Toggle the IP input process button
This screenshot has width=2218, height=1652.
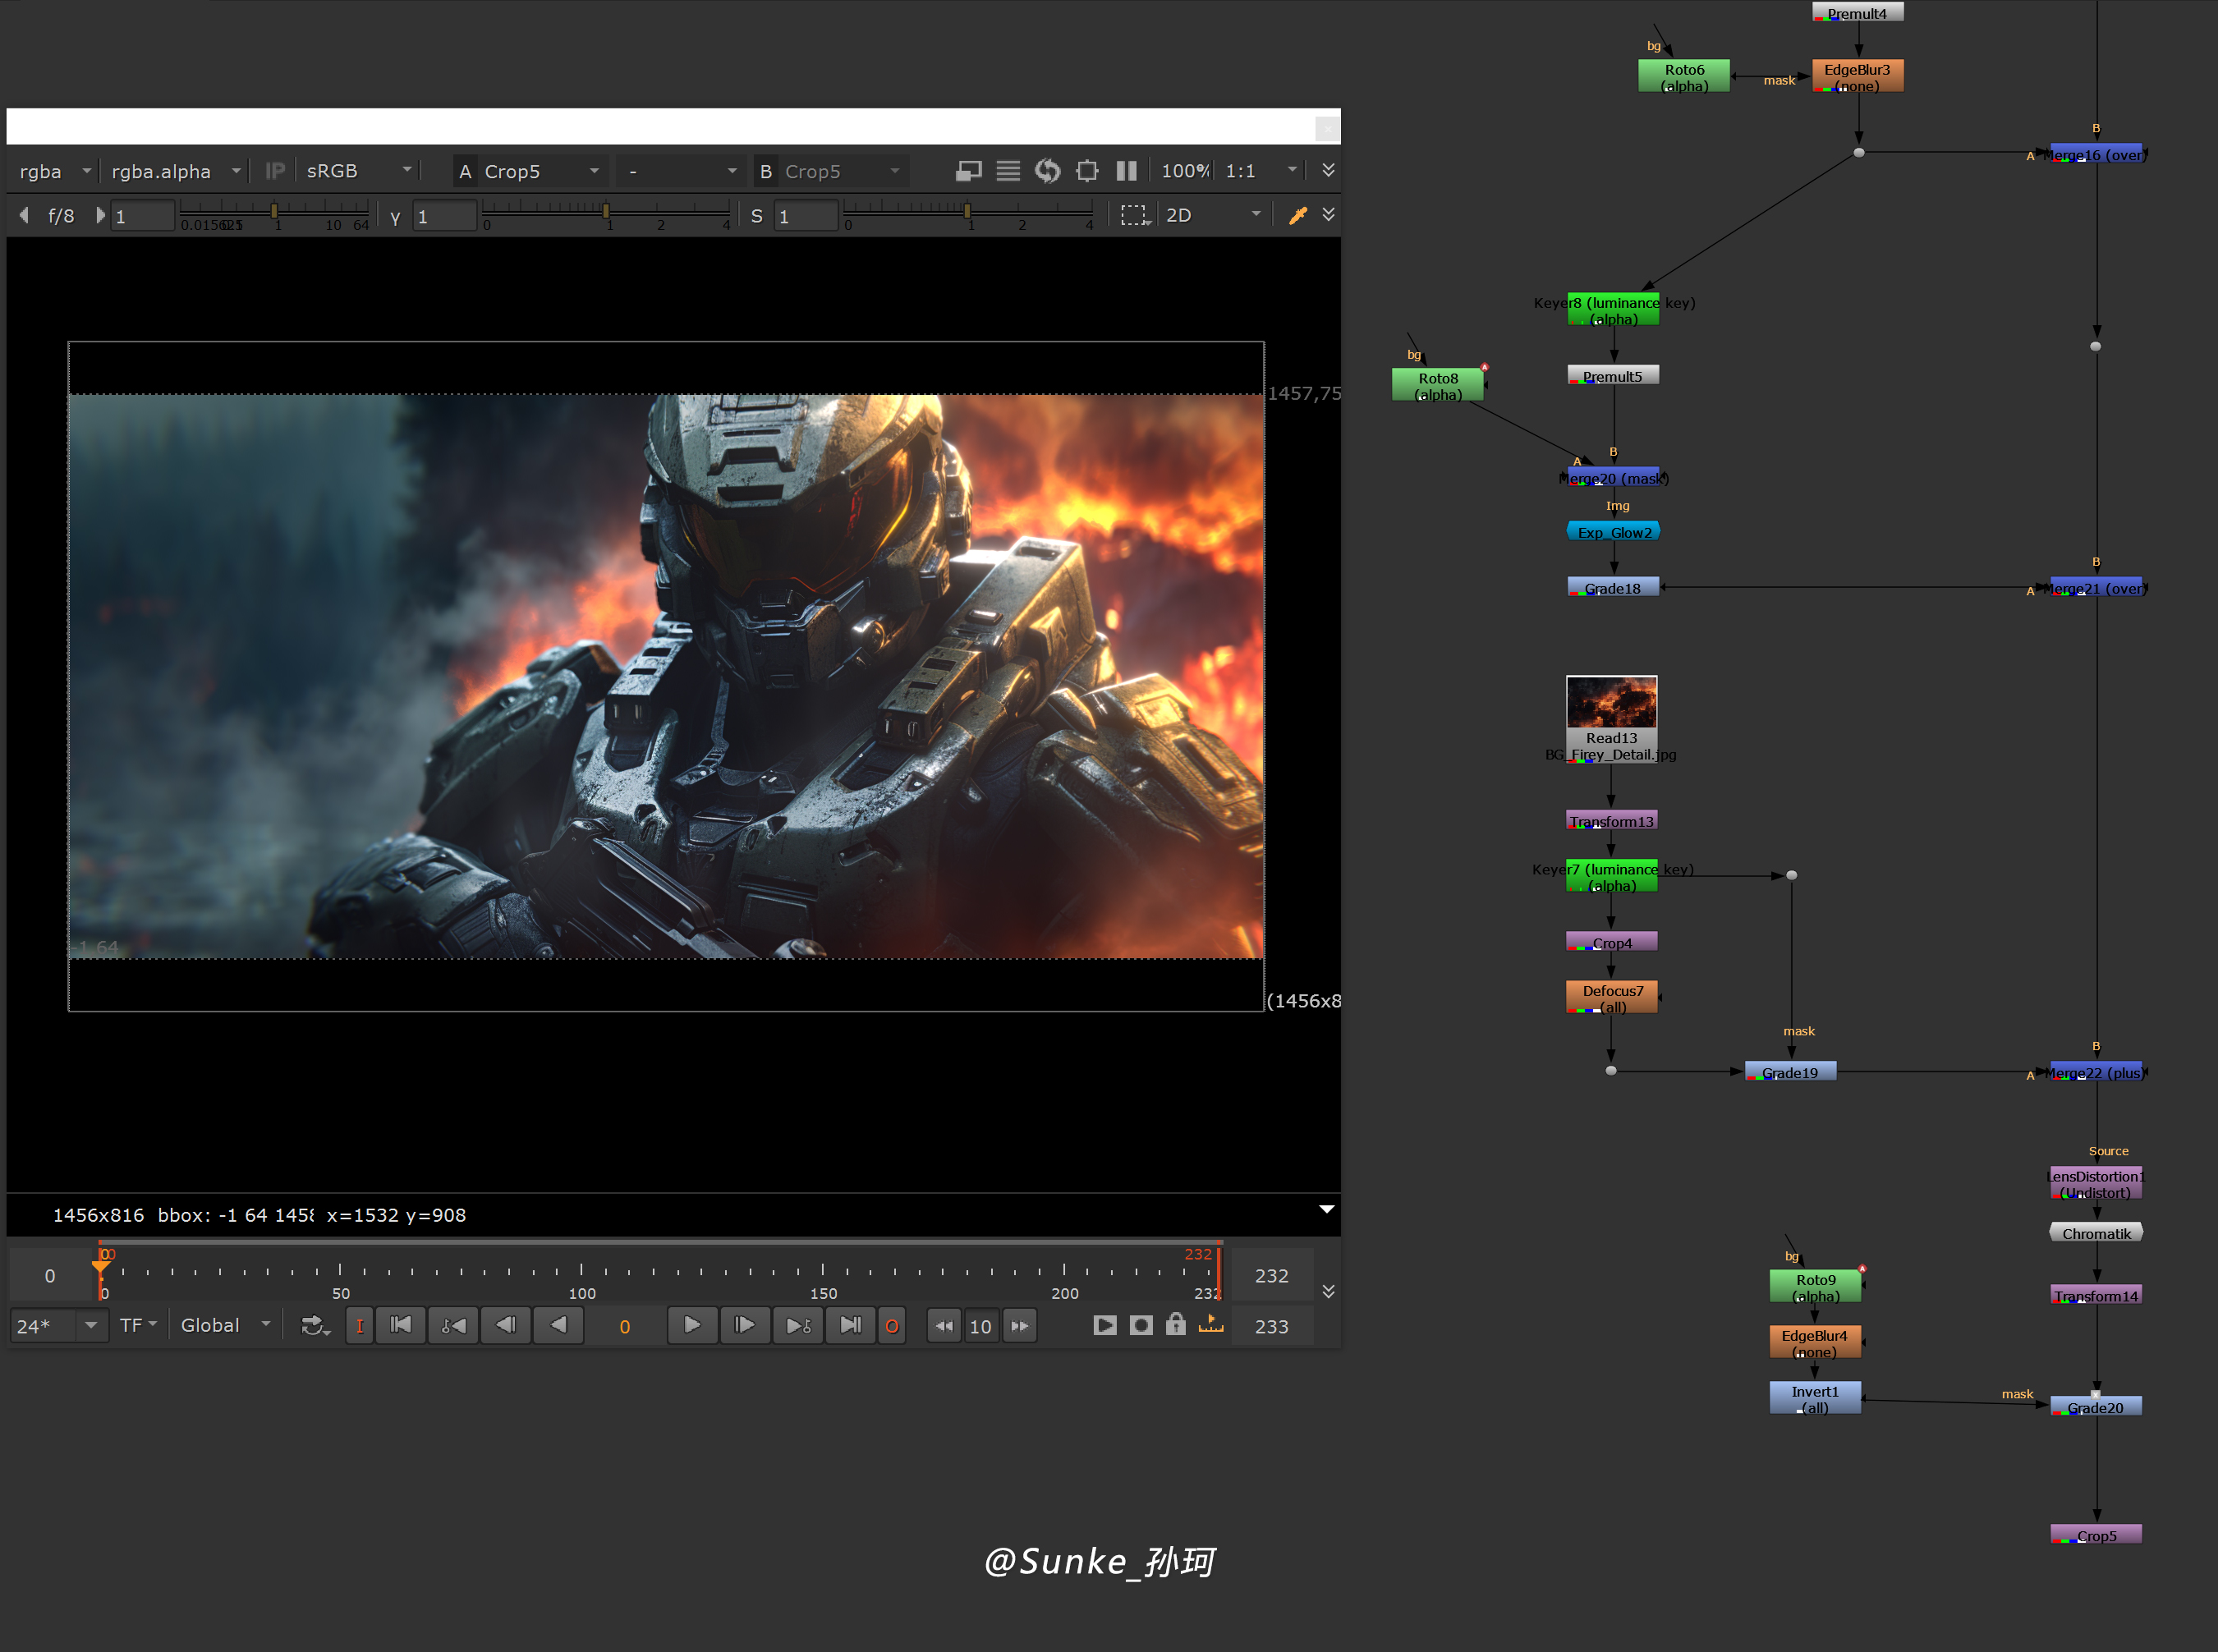[275, 171]
